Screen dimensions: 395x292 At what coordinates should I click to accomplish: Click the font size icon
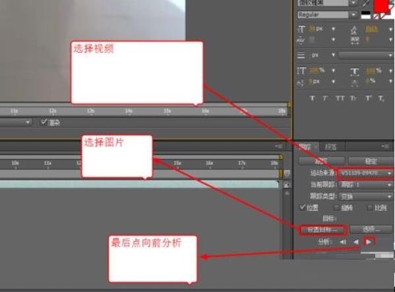(x=301, y=29)
